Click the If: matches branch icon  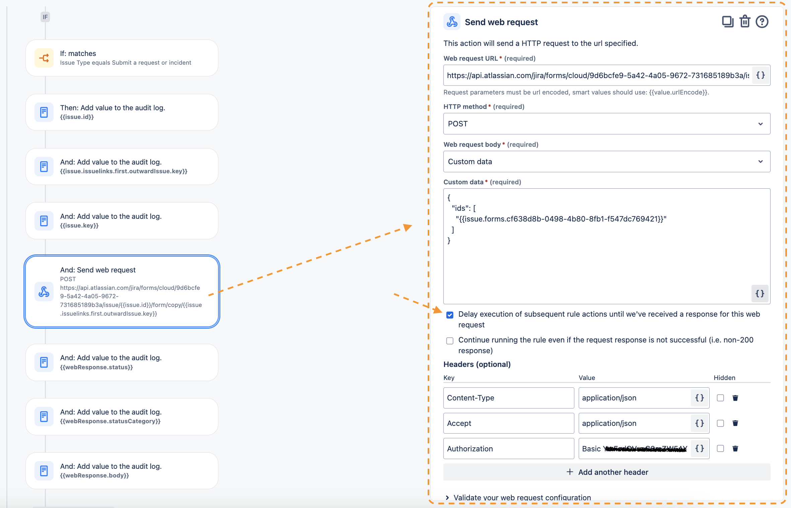(44, 58)
